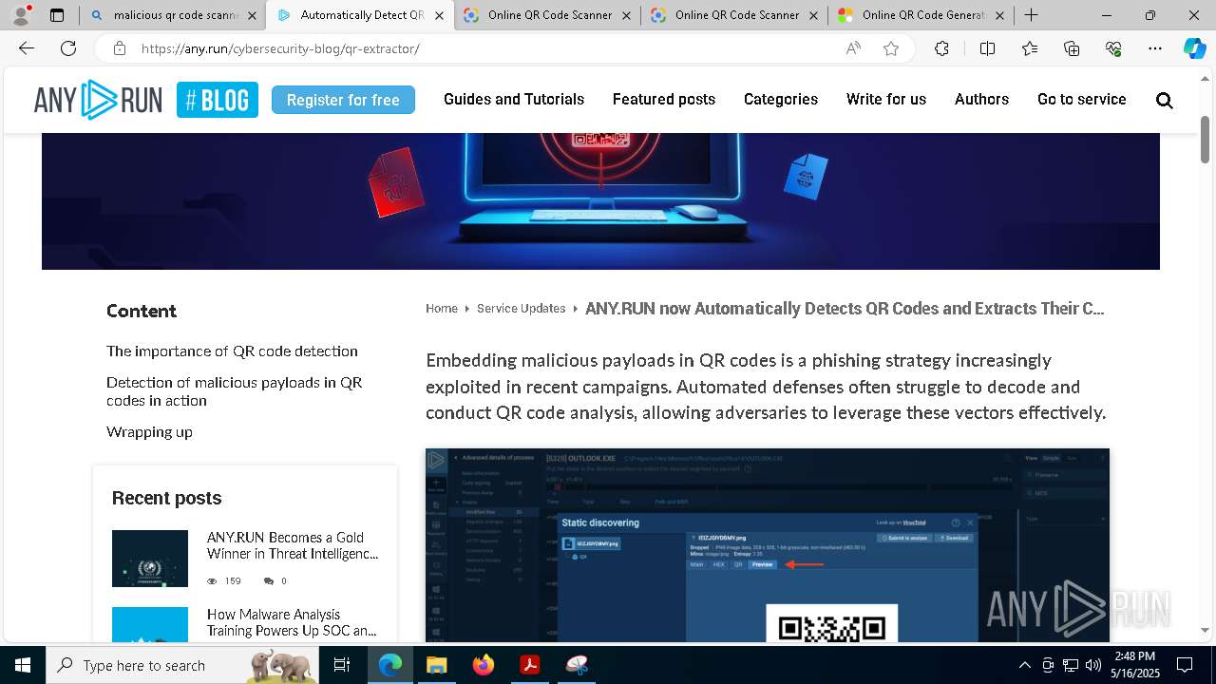The width and height of the screenshot is (1216, 684).
Task: Jump to Wrapping up section
Action: (149, 432)
